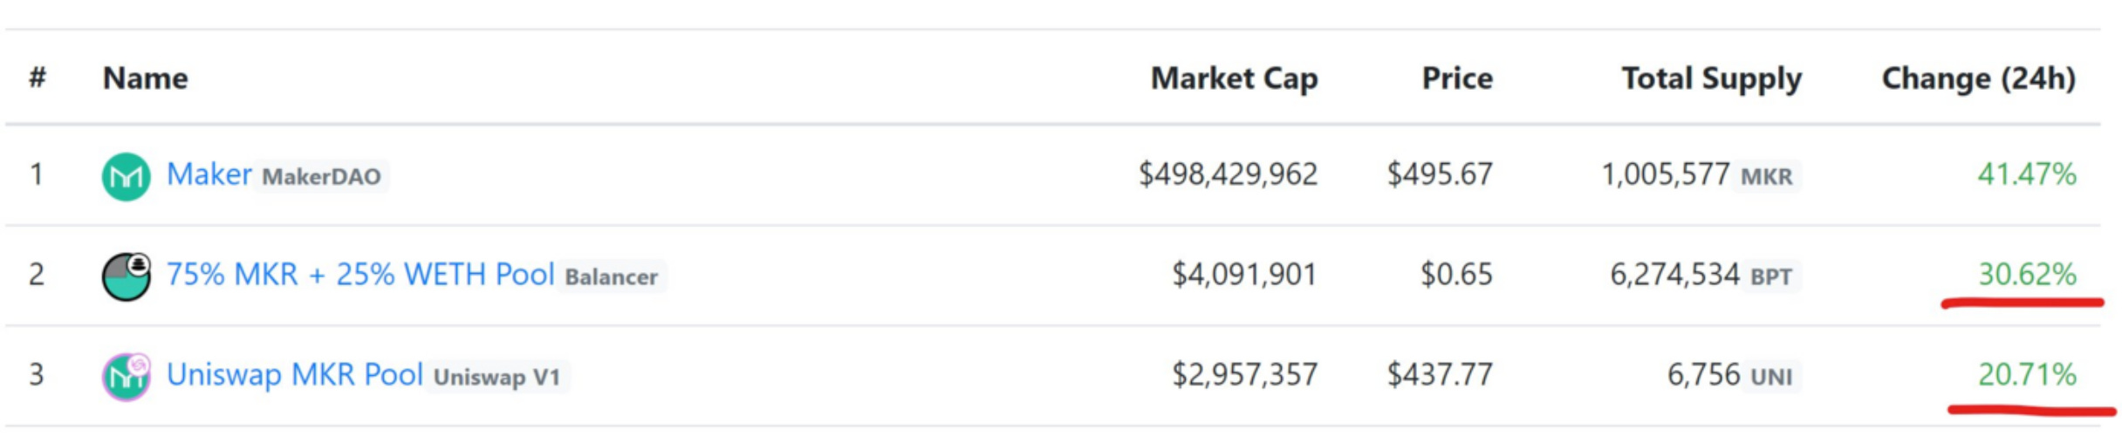Viewport: 2122px width, 443px height.
Task: Click the Maker token logo icon
Action: pyautogui.click(x=127, y=176)
